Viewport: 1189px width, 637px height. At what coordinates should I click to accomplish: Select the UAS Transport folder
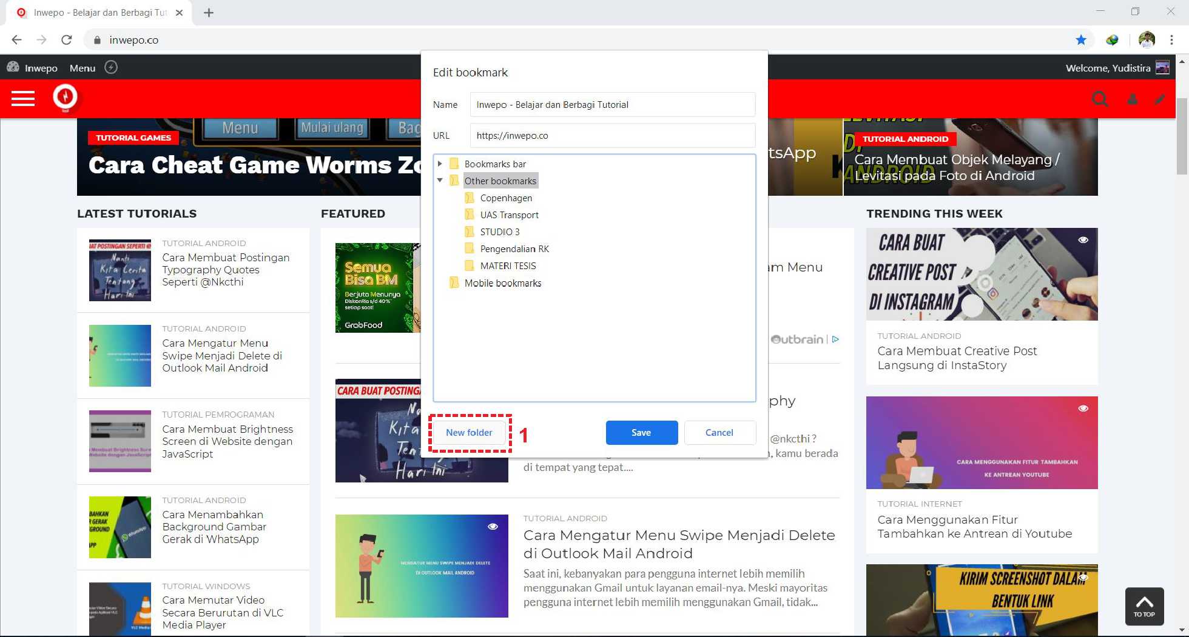pos(509,215)
